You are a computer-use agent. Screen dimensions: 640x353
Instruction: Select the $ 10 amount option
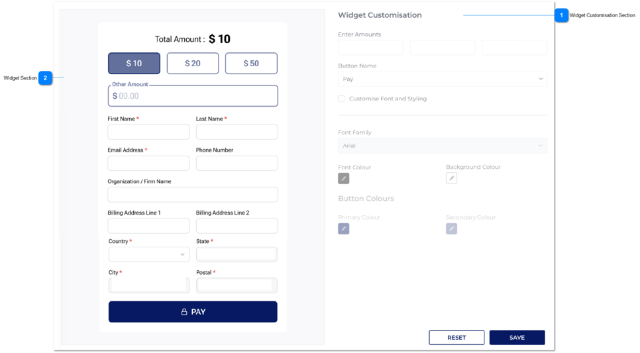[x=134, y=64]
